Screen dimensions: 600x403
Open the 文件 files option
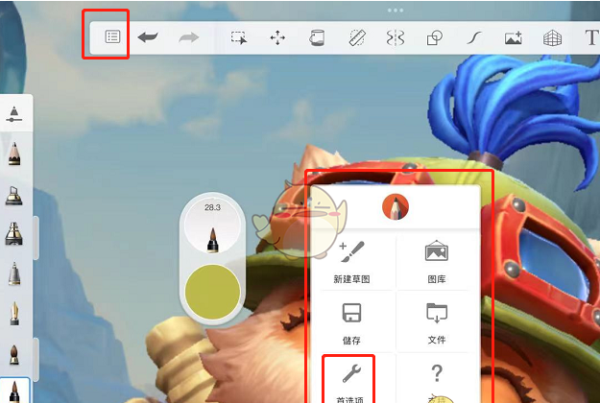pos(437,323)
